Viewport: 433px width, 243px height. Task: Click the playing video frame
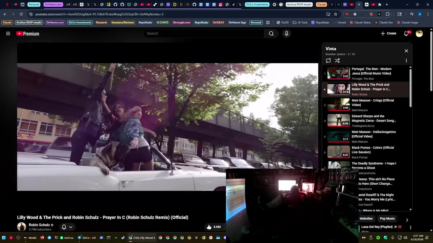point(167,127)
